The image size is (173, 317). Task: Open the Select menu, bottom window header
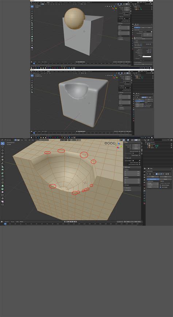[26, 140]
